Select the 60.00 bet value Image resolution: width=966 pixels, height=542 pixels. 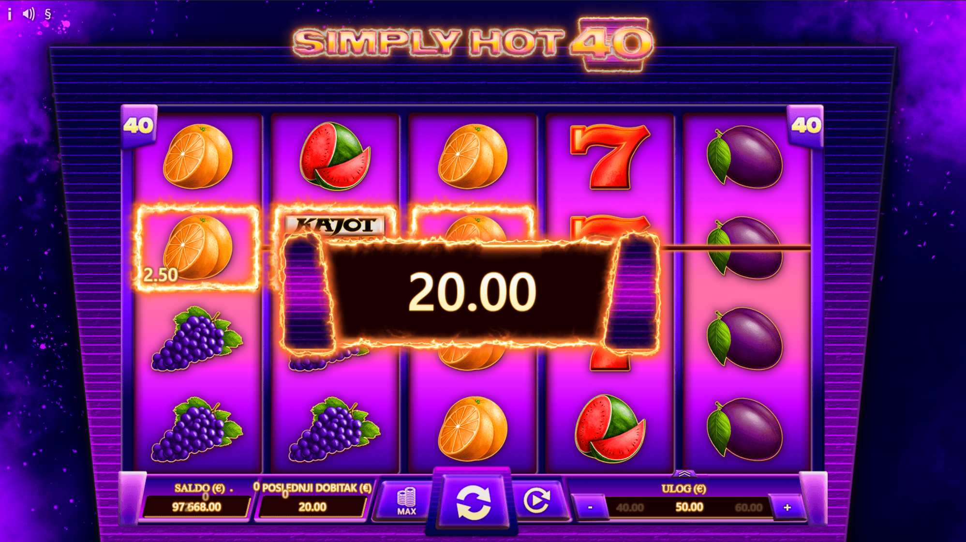[x=748, y=507]
